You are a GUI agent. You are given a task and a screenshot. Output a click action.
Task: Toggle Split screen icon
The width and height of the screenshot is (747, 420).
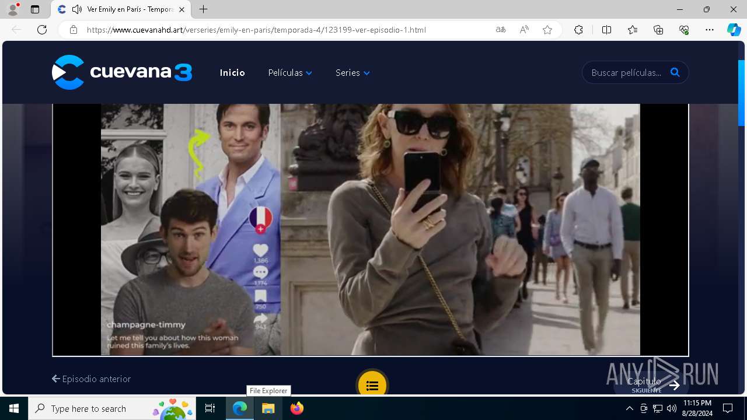(x=606, y=30)
